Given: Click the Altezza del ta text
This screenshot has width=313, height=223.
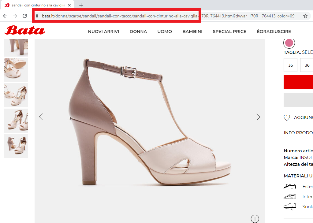Looking at the screenshot, I should pyautogui.click(x=298, y=164).
